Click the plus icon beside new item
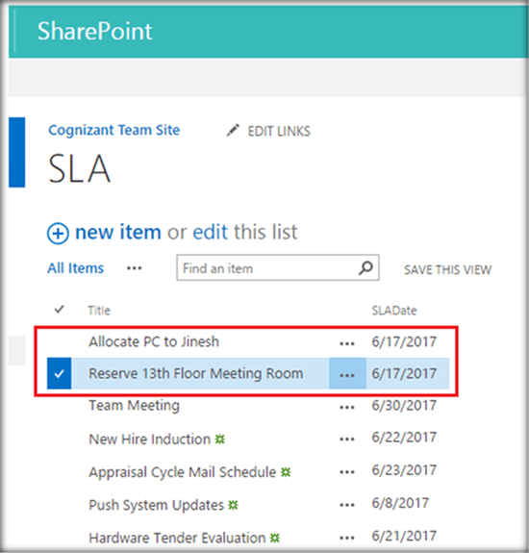The image size is (529, 553). 58,234
